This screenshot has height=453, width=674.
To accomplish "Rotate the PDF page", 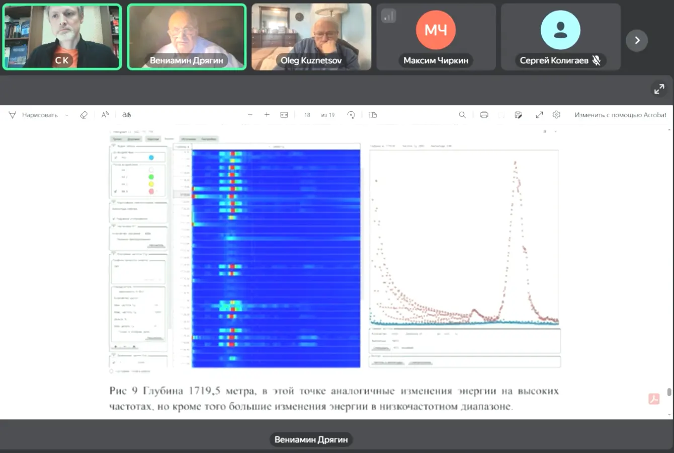I will pos(351,115).
